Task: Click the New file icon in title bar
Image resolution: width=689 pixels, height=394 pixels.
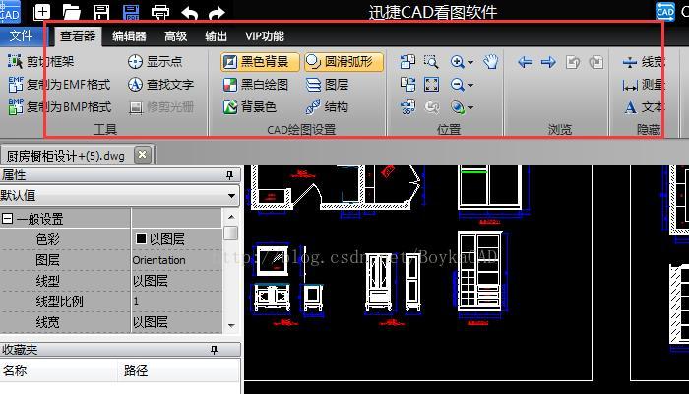Action: (41, 12)
